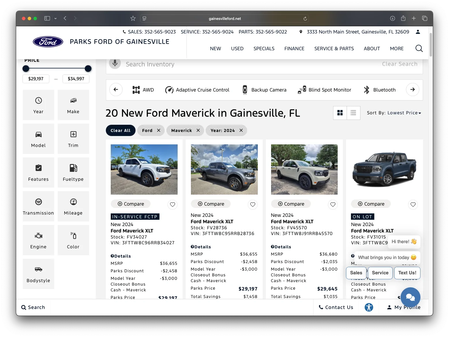Click the user account icon in header

click(x=418, y=32)
